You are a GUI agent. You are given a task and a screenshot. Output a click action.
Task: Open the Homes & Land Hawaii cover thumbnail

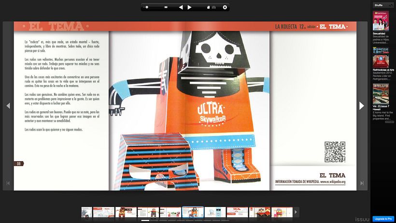[x=381, y=94]
